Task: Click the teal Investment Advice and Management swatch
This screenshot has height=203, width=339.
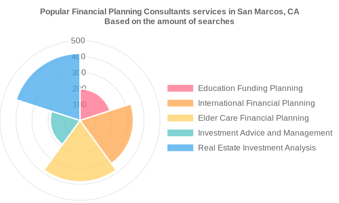Action: 180,133
